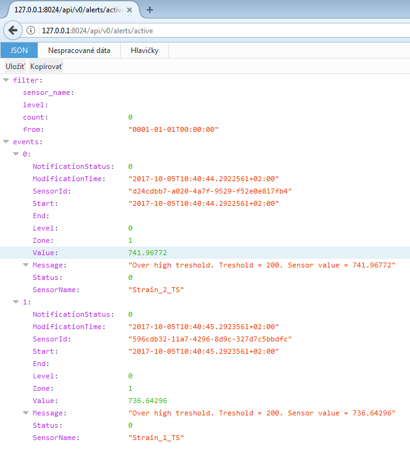The height and width of the screenshot is (453, 410).
Task: Click the Uložiť button
Action: pos(15,67)
